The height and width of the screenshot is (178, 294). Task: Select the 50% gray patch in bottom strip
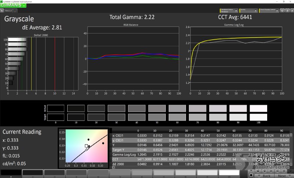tap(120, 173)
